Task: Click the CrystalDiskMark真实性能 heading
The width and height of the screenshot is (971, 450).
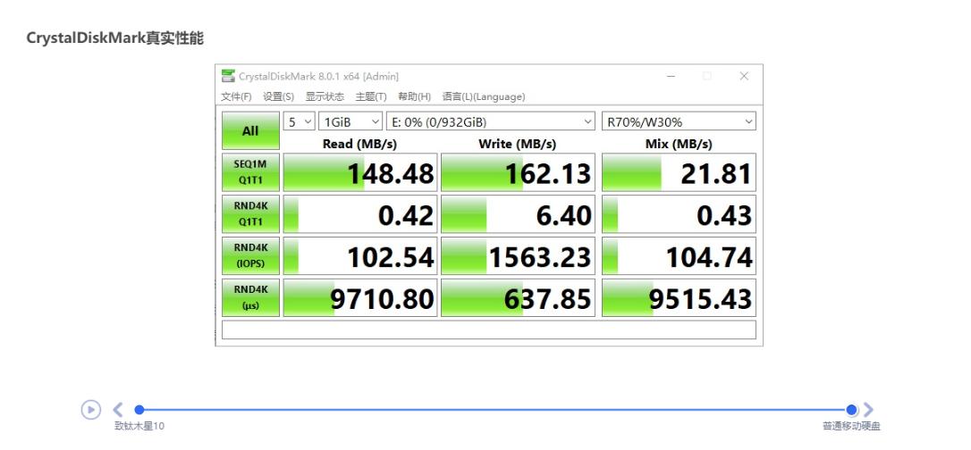Action: pos(115,37)
